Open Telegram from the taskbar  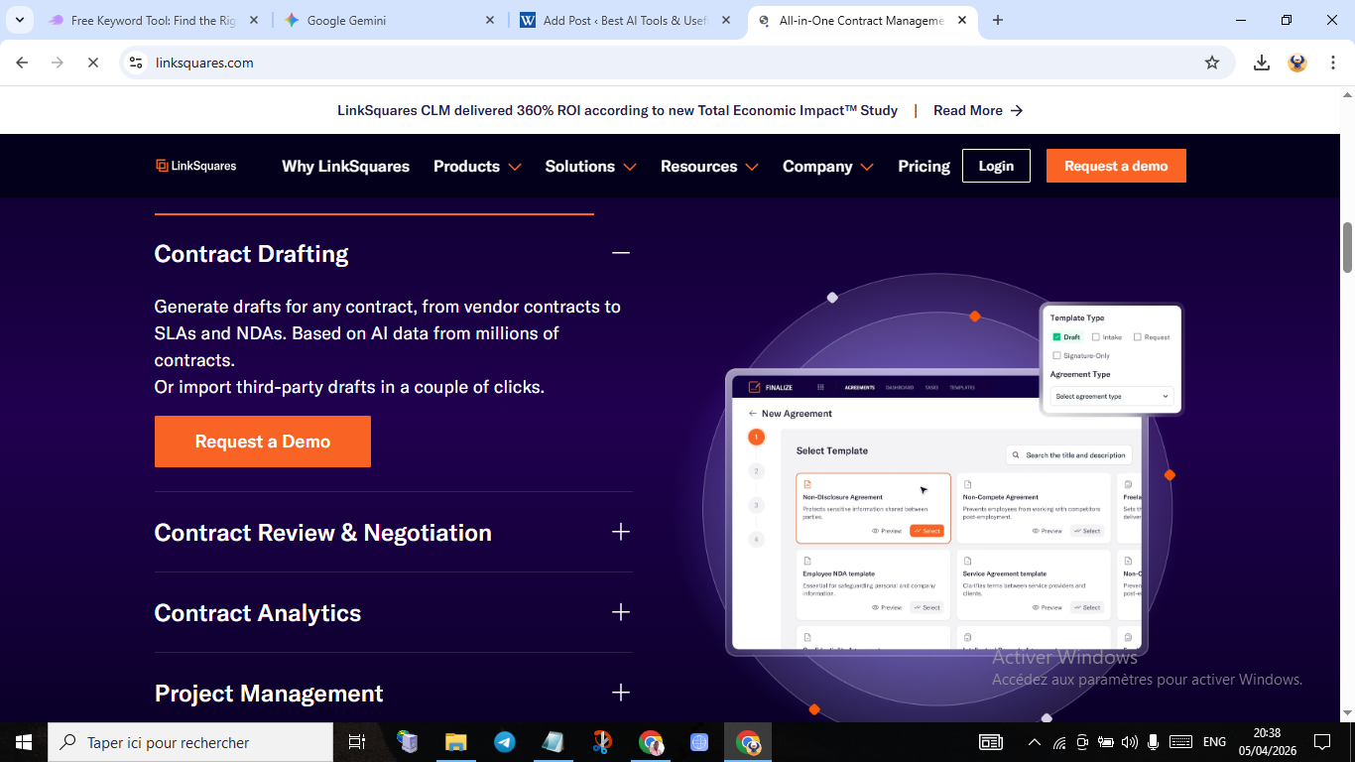tap(504, 742)
